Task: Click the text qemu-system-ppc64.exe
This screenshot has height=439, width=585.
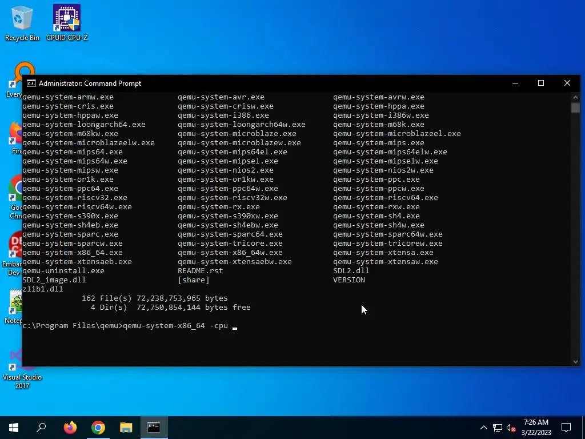Action: pos(70,189)
